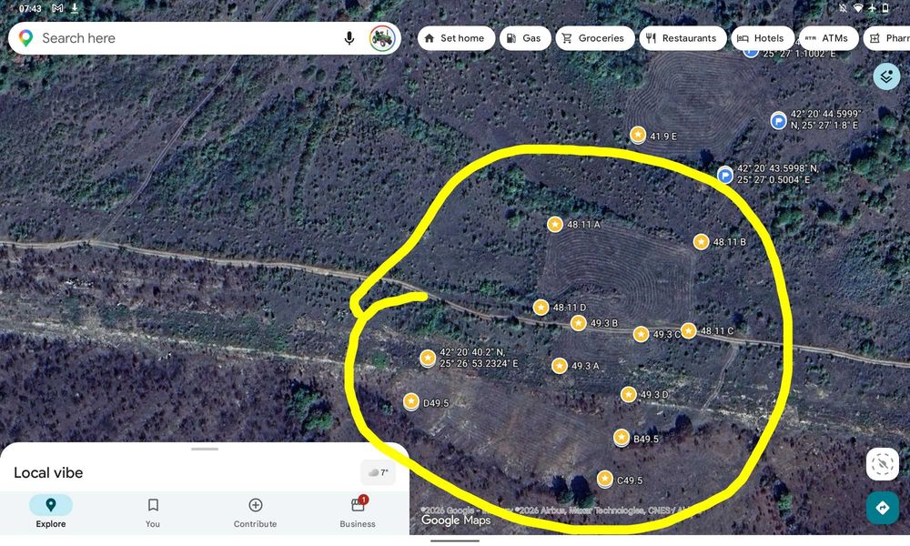Screen dimensions: 910x546
Task: Tap the battery icon in status bar
Action: tap(885, 8)
